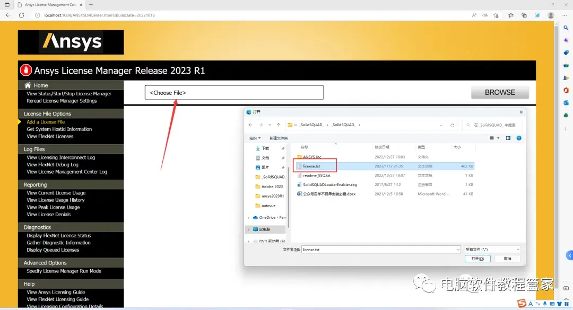Open the Favorites list icon
Viewport: 573px width, 310px height.
pos(511,15)
